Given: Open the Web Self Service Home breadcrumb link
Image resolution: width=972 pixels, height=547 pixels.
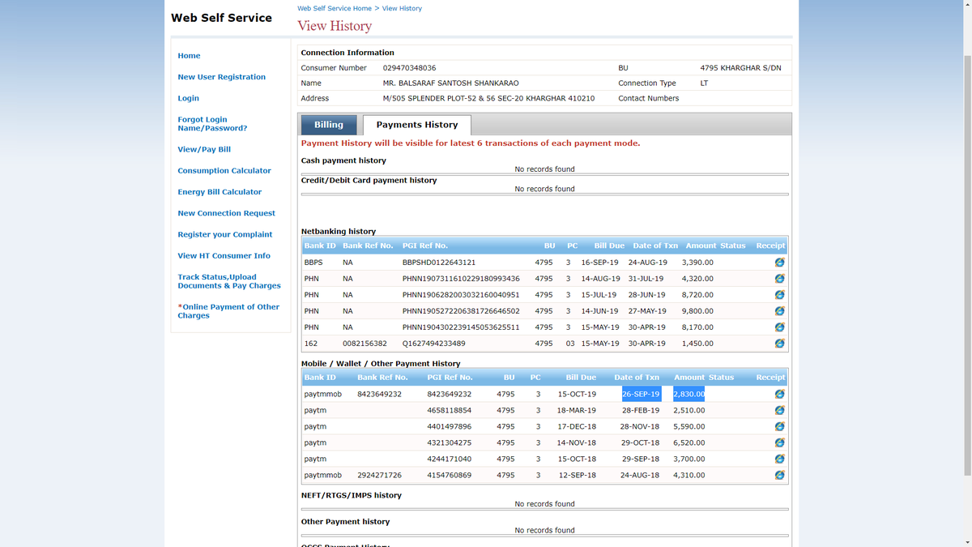Looking at the screenshot, I should 335,8.
